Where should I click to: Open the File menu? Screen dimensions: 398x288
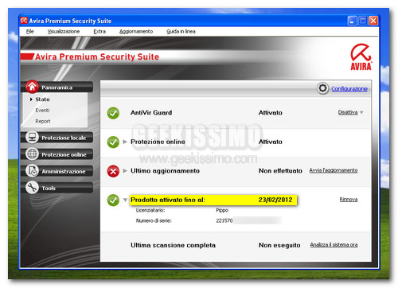pos(30,31)
